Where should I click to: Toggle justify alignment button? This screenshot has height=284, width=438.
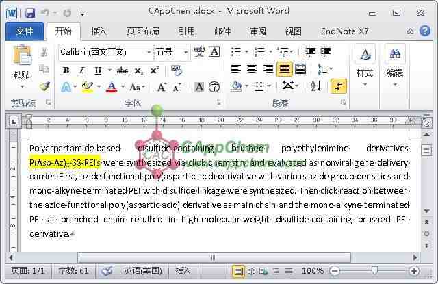click(285, 69)
